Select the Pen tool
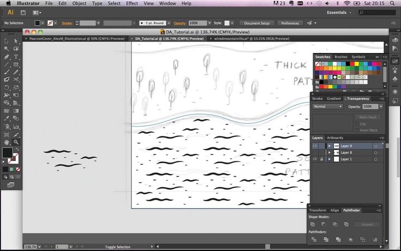401x251 pixels. pos(7,57)
